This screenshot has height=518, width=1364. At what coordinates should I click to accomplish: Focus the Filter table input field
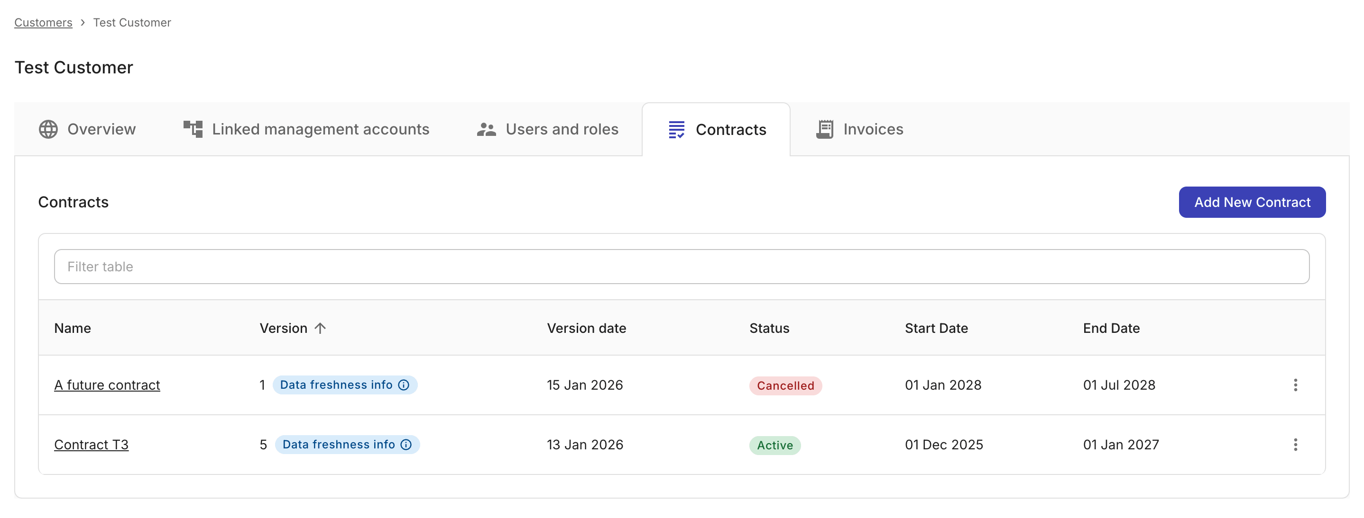[682, 267]
